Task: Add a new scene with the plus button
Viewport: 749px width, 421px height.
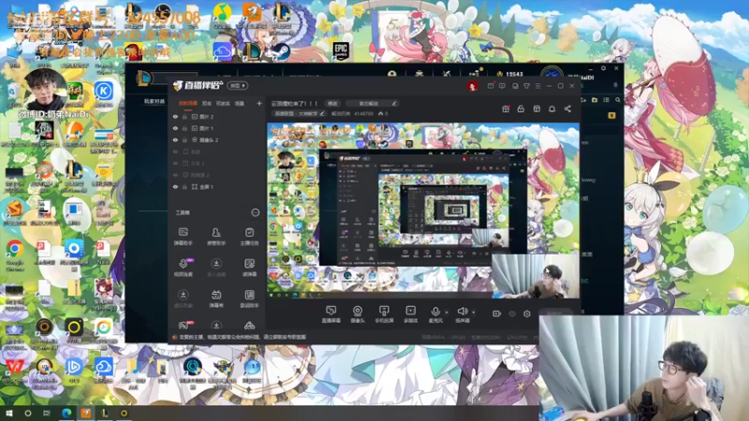Action: [259, 103]
